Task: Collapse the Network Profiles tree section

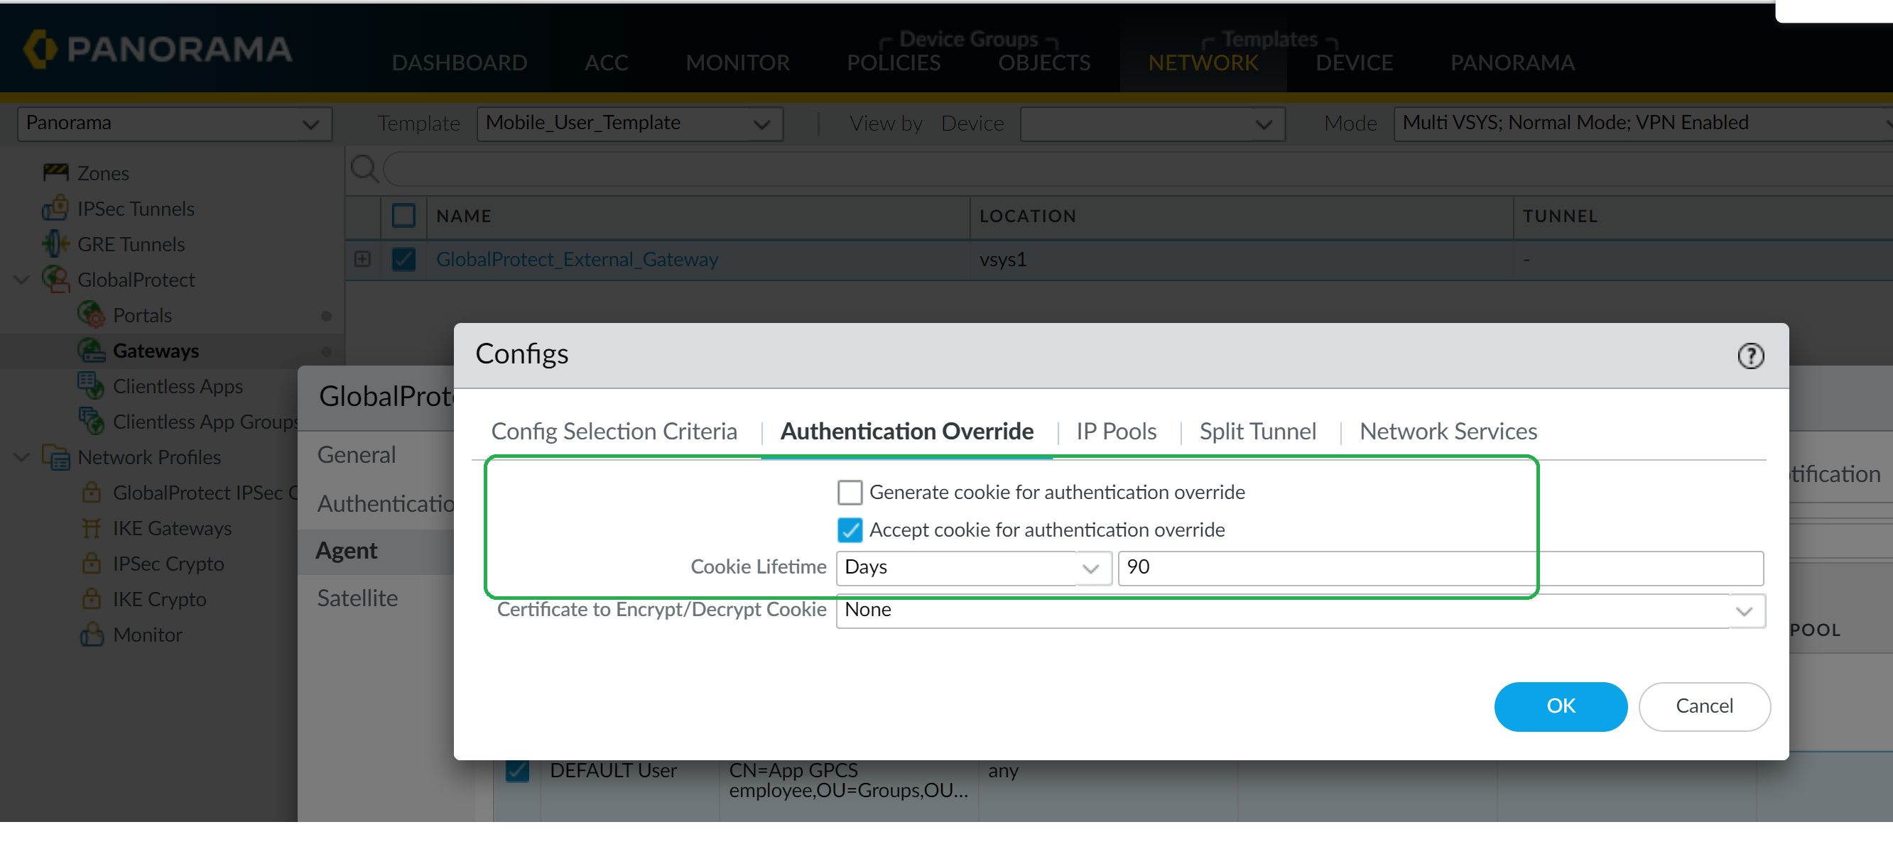Action: coord(21,457)
